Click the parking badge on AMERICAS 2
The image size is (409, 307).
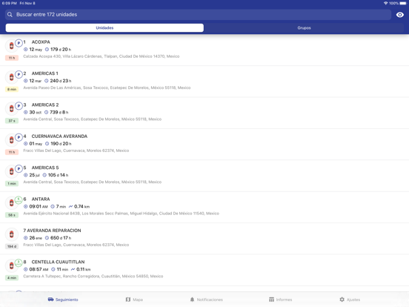[x=19, y=106]
